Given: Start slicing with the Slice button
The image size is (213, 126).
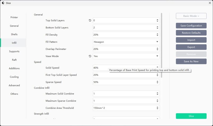Looking at the screenshot, I should click(191, 116).
